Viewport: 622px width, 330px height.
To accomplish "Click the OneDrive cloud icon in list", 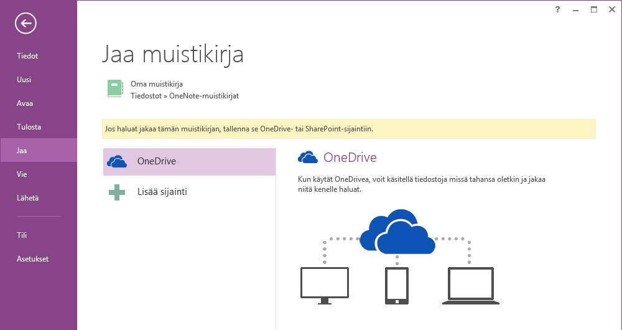I will [x=117, y=162].
